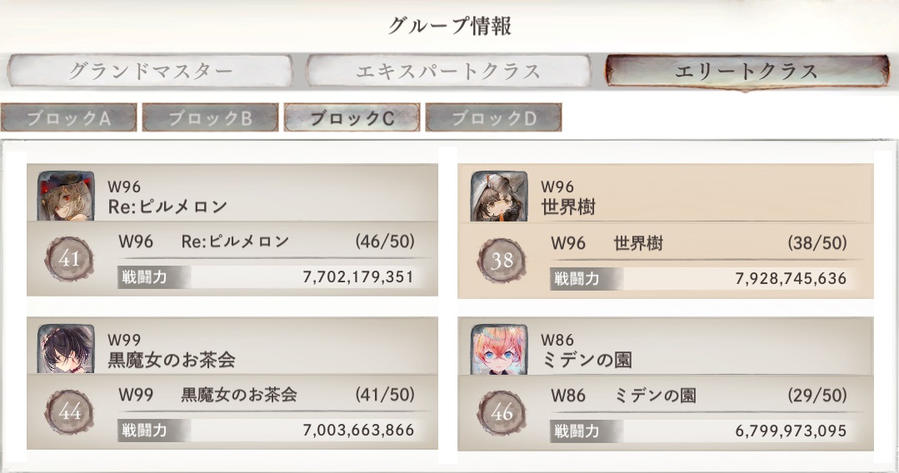The width and height of the screenshot is (899, 473).
Task: Open ブロックA group
Action: coord(68,118)
